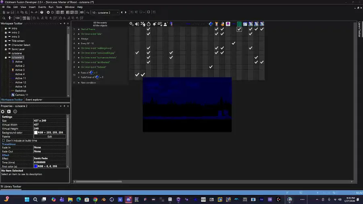The width and height of the screenshot is (363, 204).
Task: Click outlined checkmark under green square, Start of Frame row
Action: pos(239,29)
